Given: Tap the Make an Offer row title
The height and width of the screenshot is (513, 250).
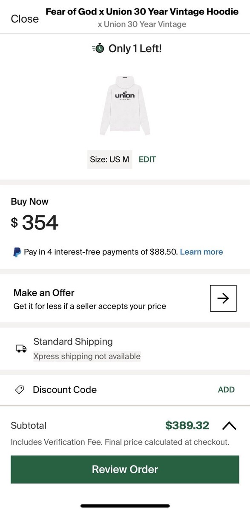Looking at the screenshot, I should pyautogui.click(x=44, y=293).
